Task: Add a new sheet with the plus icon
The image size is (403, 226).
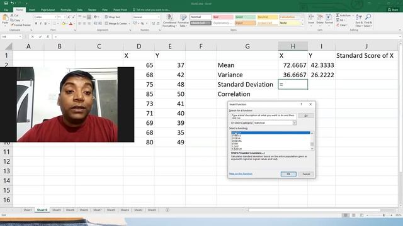Action: (x=167, y=210)
